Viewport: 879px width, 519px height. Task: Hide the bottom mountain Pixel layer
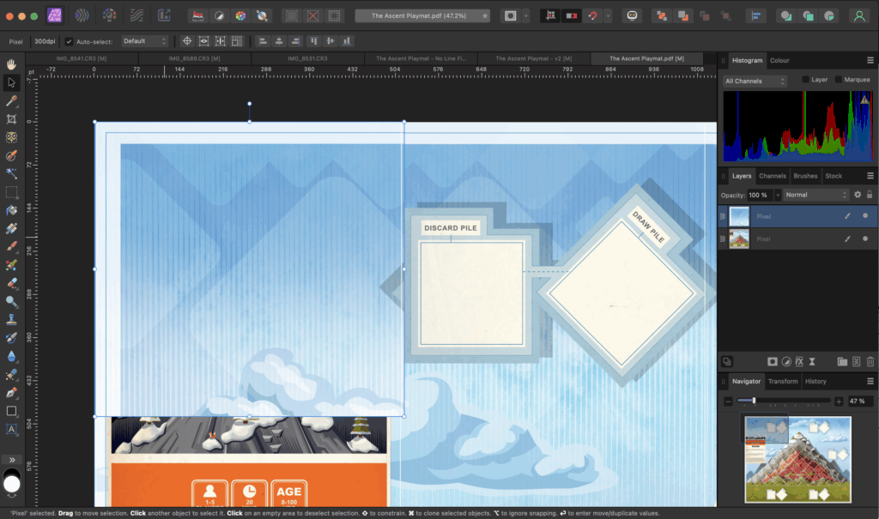pyautogui.click(x=865, y=238)
